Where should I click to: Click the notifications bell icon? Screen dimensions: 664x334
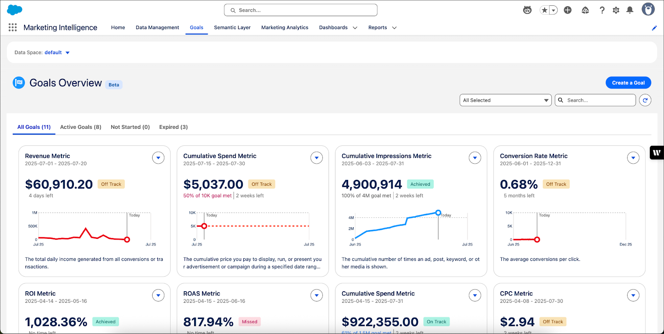click(630, 10)
